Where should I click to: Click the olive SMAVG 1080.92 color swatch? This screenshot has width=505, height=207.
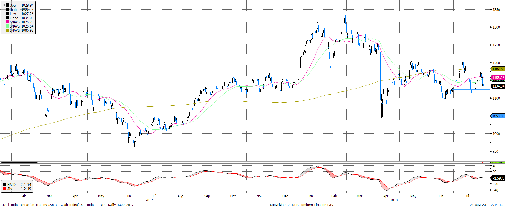point(7,30)
